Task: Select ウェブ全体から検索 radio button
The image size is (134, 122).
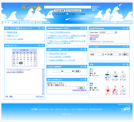Action: click(x=50, y=14)
